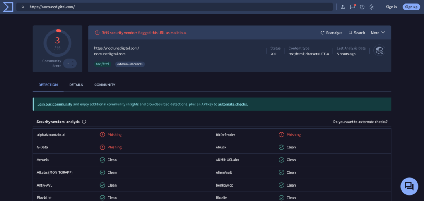Select the AlienVault vendor name

pyautogui.click(x=224, y=172)
